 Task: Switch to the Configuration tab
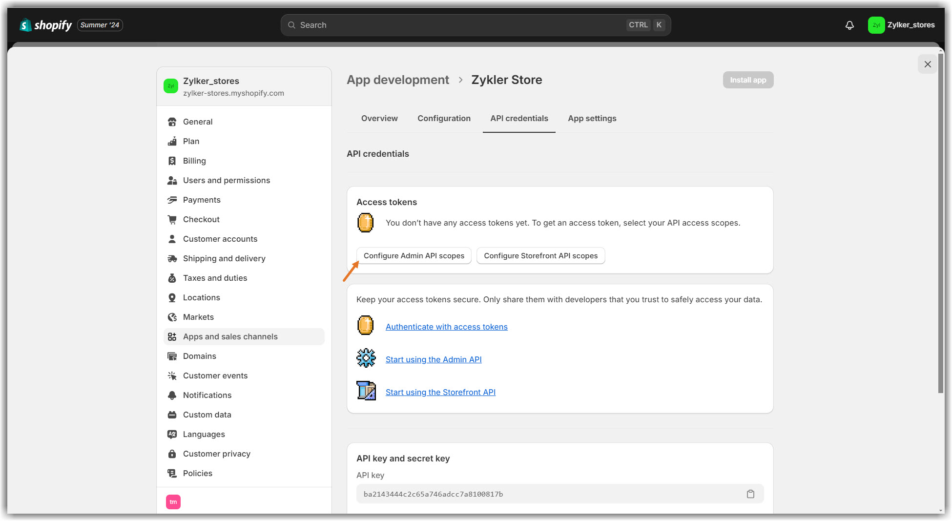coord(444,118)
